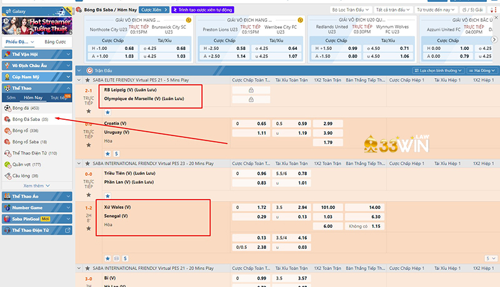Select Croatia handicap odds 0.65
Screen dimensions: 500x287
point(262,124)
